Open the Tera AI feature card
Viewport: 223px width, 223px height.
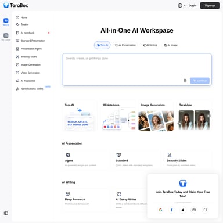coord(80,116)
